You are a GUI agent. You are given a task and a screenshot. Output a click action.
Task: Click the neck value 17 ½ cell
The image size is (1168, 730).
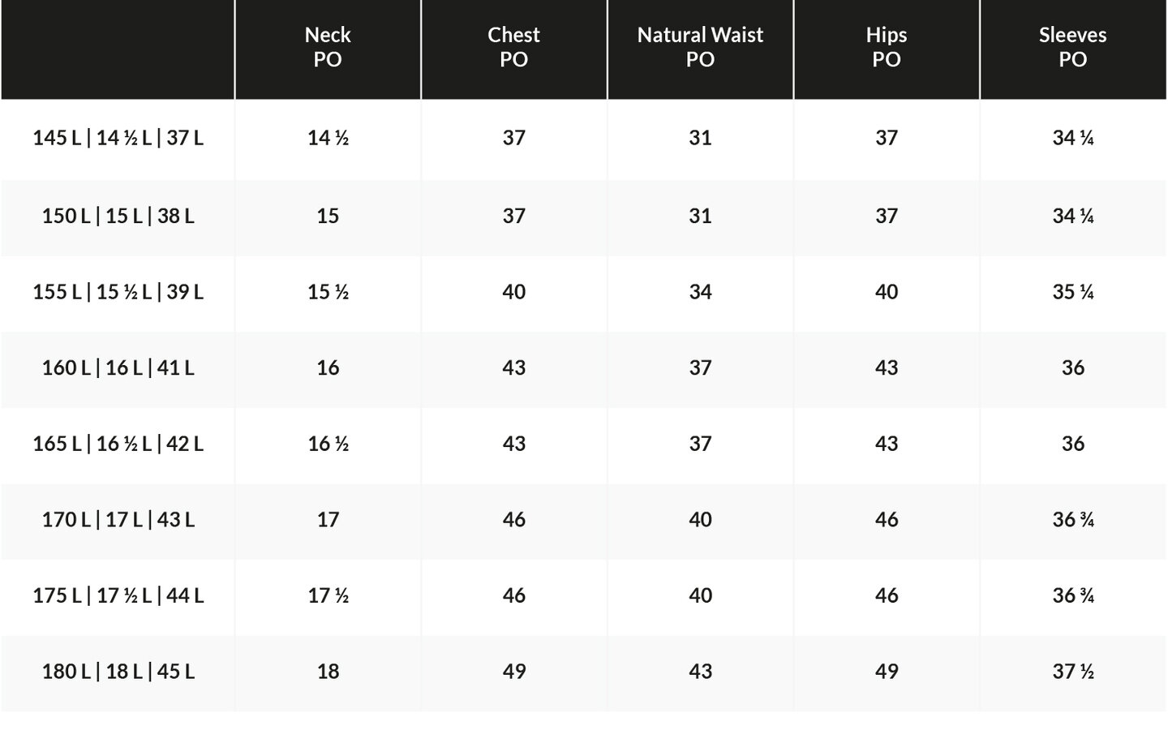328,596
